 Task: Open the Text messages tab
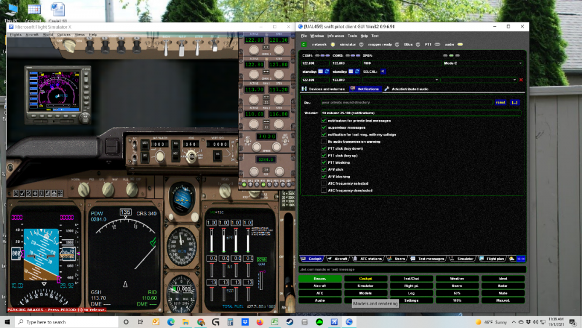point(431,259)
